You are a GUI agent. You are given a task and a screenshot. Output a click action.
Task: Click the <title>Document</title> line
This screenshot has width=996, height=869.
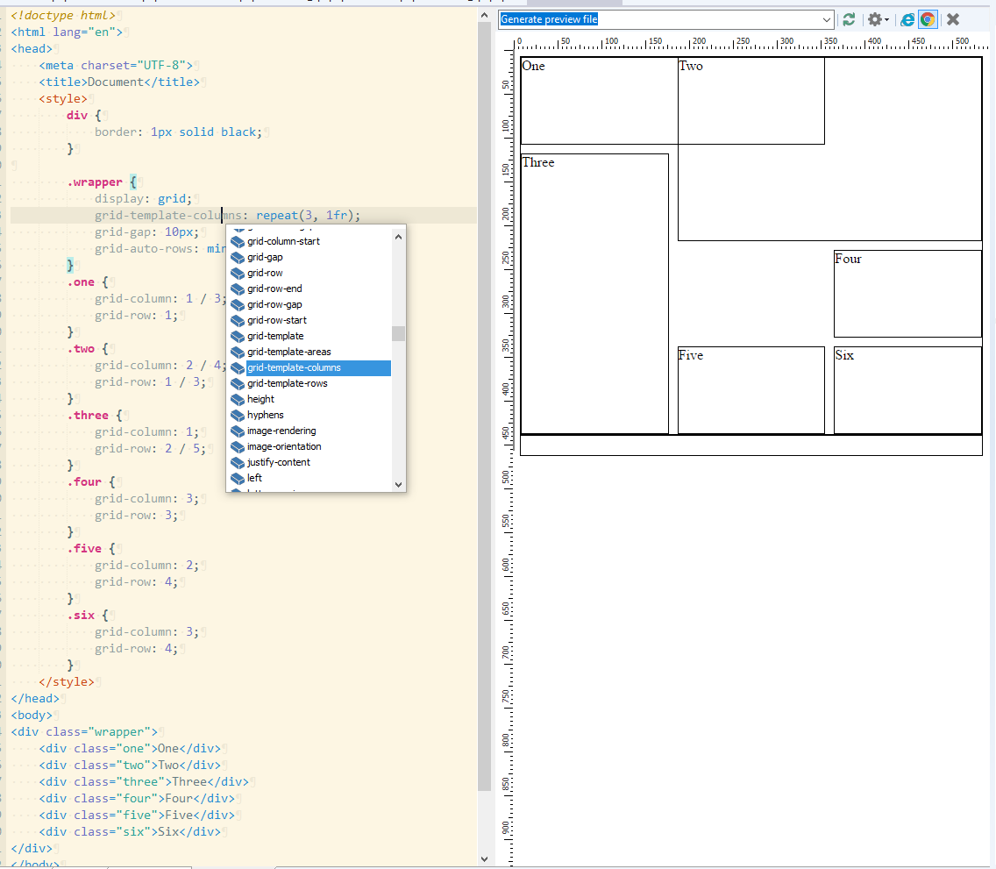point(118,82)
